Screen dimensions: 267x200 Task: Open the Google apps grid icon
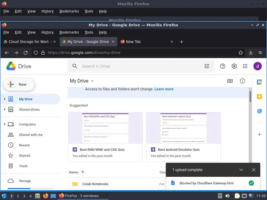(245, 66)
